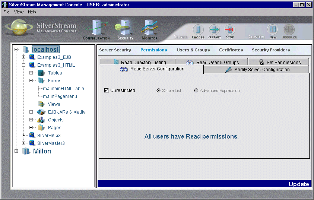314x200 pixels.
Task: Select the Milton label
Action: pyautogui.click(x=42, y=151)
